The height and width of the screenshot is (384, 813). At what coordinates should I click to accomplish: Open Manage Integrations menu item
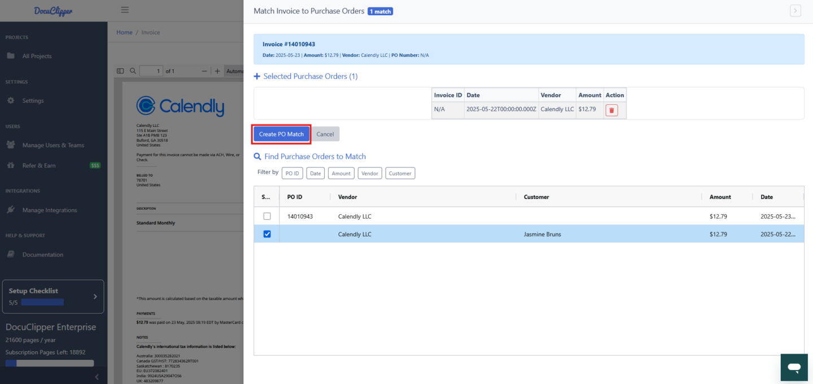coord(50,210)
